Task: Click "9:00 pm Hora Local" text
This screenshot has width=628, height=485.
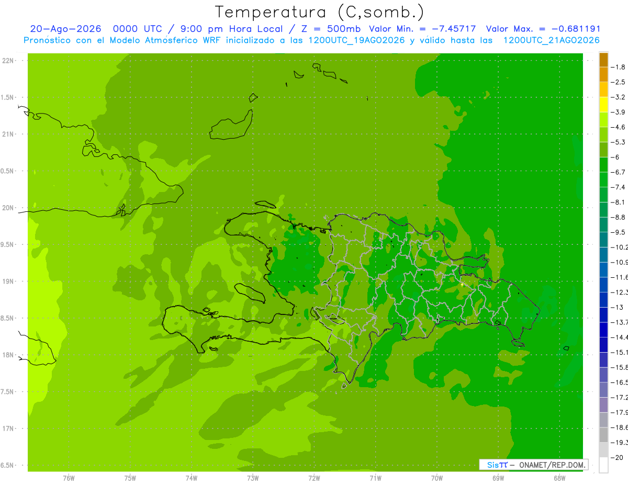Action: (232, 29)
